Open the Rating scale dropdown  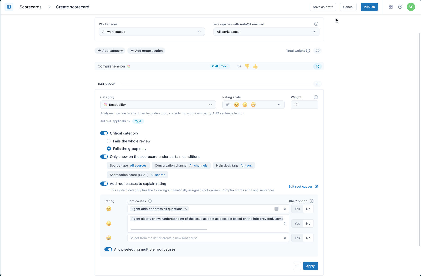point(279,105)
